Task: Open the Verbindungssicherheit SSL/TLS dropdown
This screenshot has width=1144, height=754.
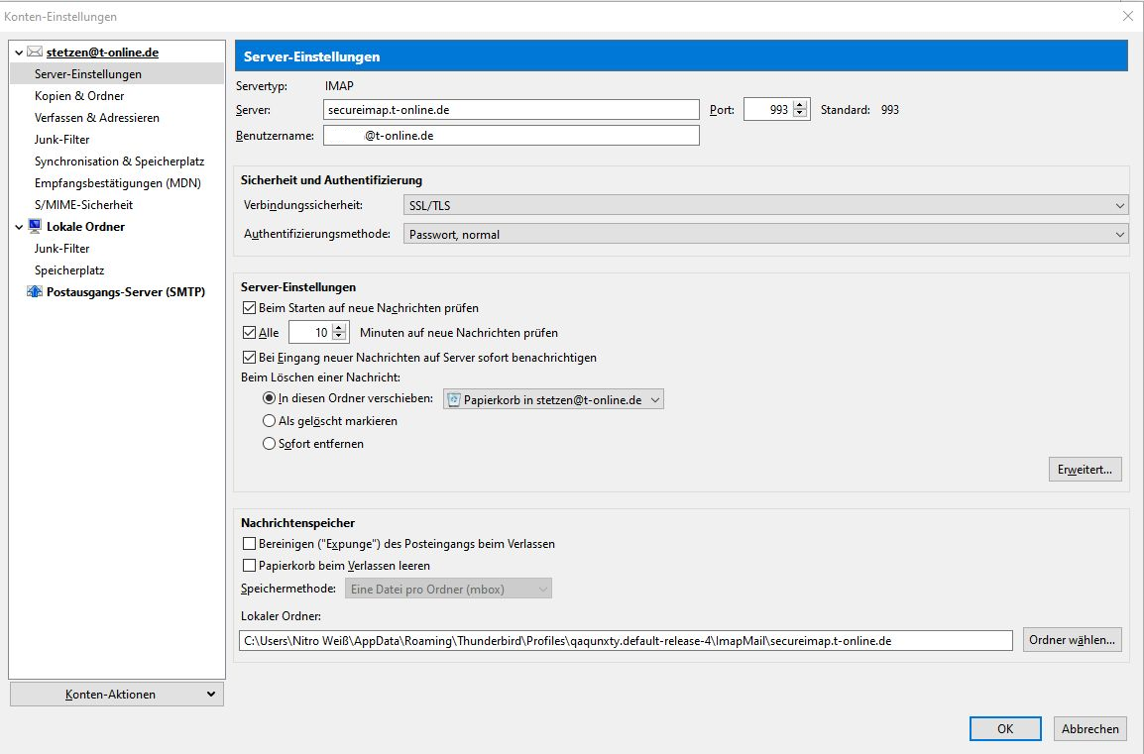Action: pos(765,205)
